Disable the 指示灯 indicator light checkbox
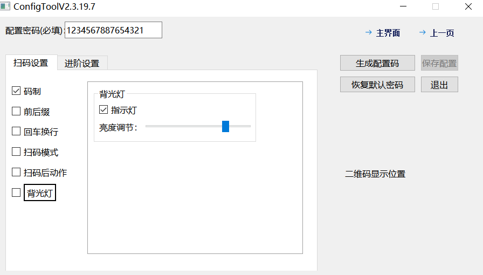This screenshot has width=483, height=275. coord(103,110)
